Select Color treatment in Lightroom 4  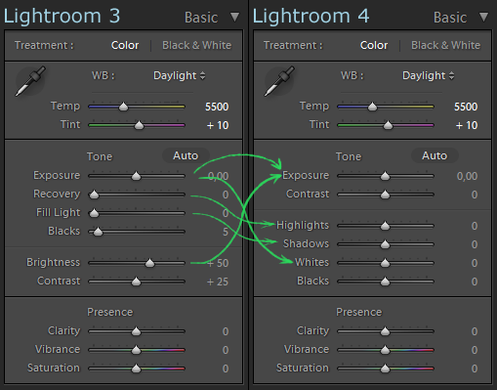[374, 45]
